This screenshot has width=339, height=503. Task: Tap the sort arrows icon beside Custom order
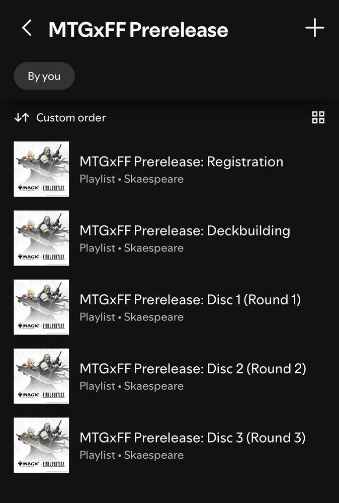pos(22,118)
